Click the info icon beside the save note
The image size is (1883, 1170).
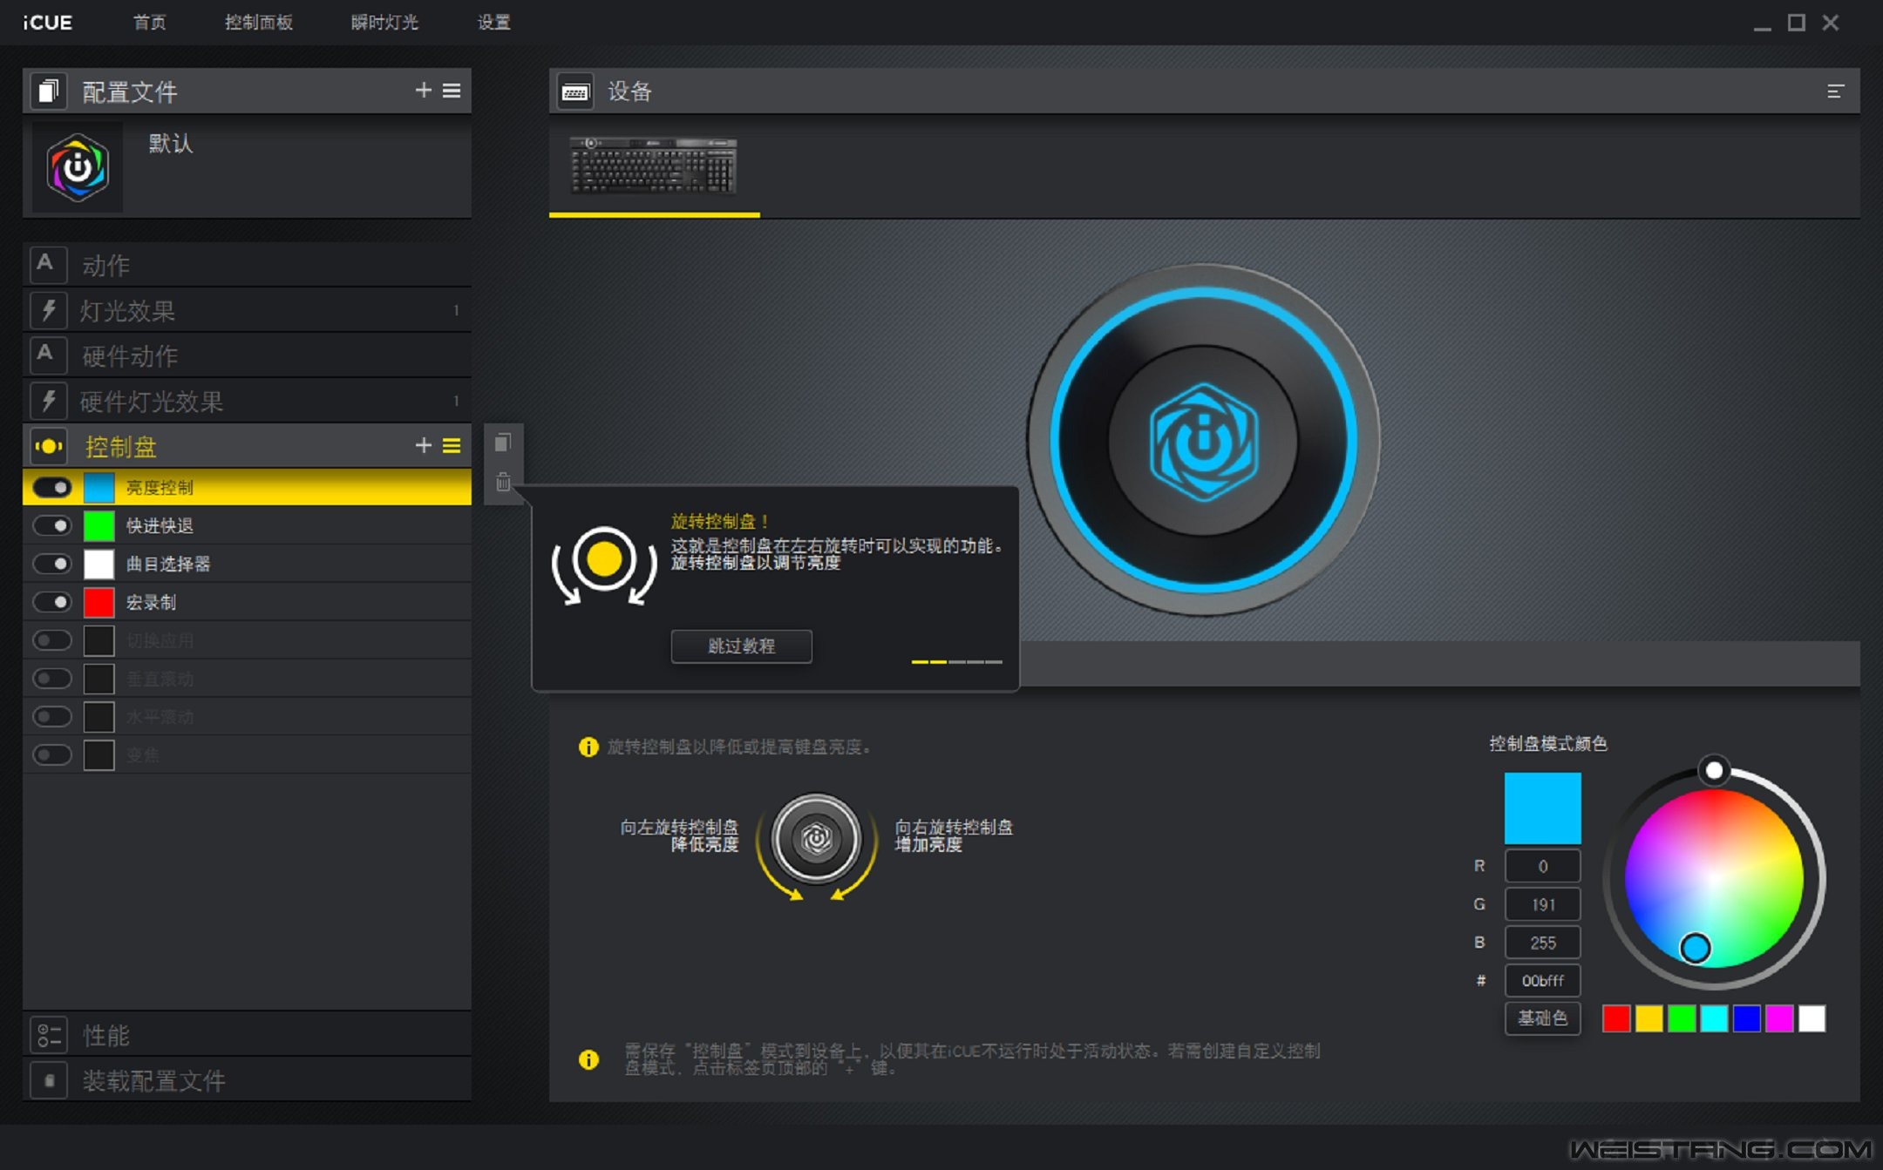[588, 1059]
